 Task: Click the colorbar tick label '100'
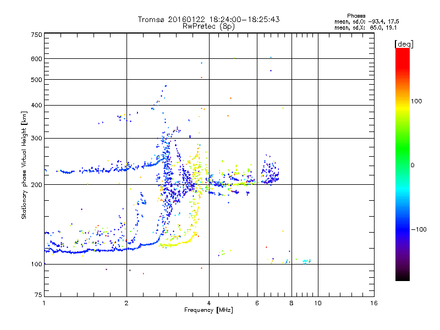(416, 101)
